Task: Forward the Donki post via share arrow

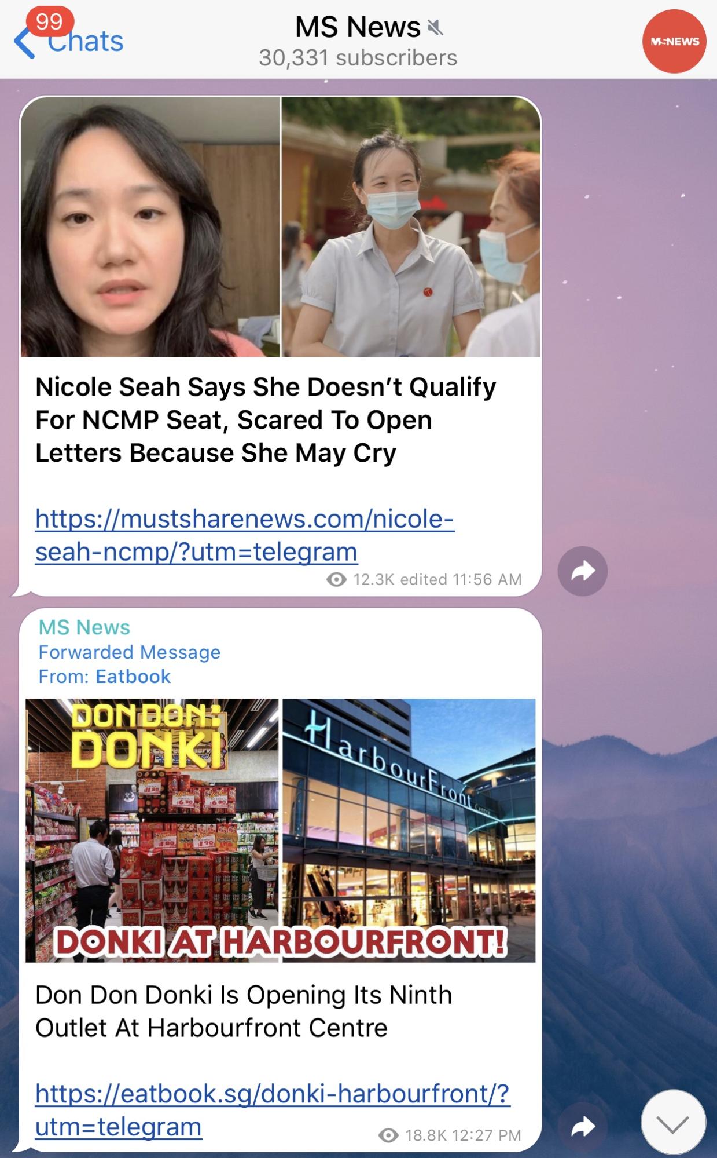Action: click(583, 1126)
